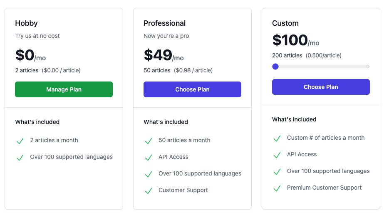Viewport: 389px width, 215px height.
Task: Click the $0/mo price in Hobby
Action: click(x=30, y=55)
